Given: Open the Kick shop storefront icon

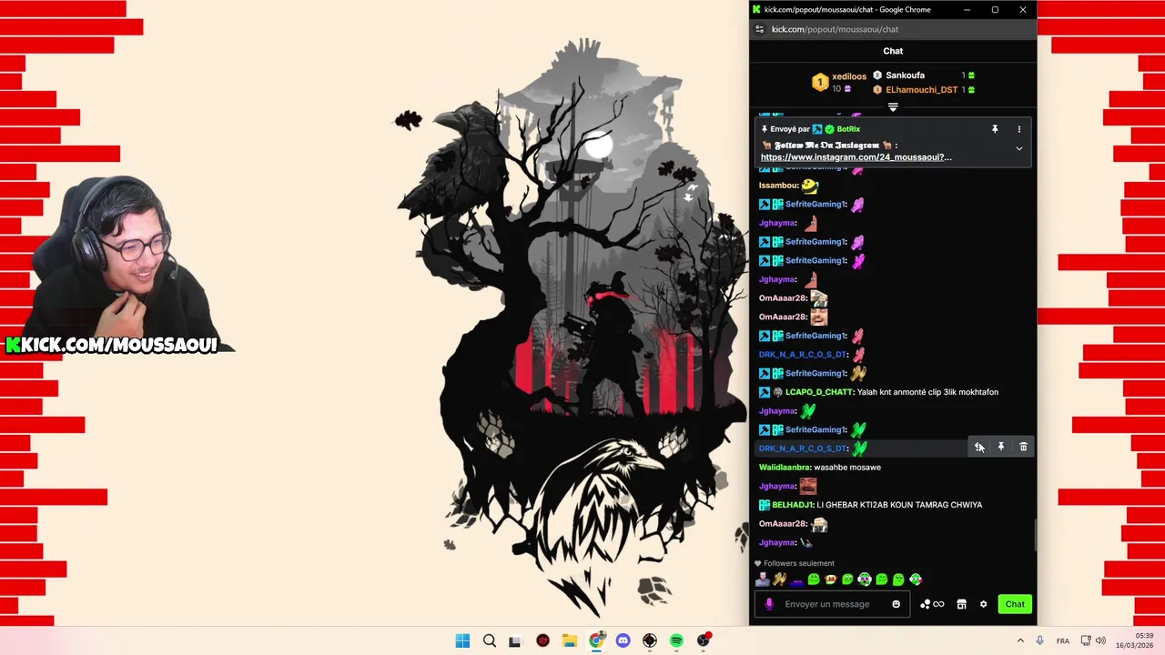Looking at the screenshot, I should (961, 604).
